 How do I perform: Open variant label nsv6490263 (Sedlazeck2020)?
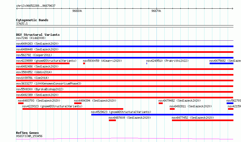click(x=37, y=44)
